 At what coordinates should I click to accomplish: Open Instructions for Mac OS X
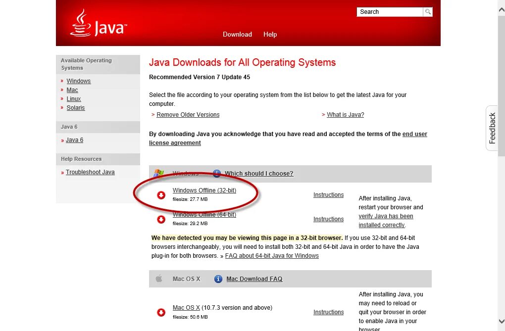[329, 312]
